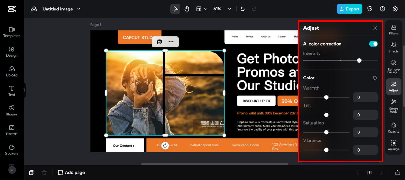Select www.capcut.com text on canvas

(245, 145)
